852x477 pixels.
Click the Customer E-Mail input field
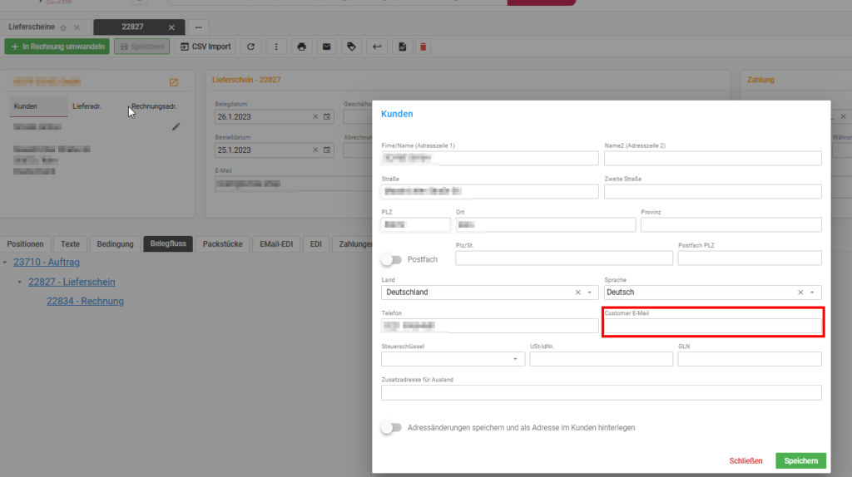coord(713,326)
